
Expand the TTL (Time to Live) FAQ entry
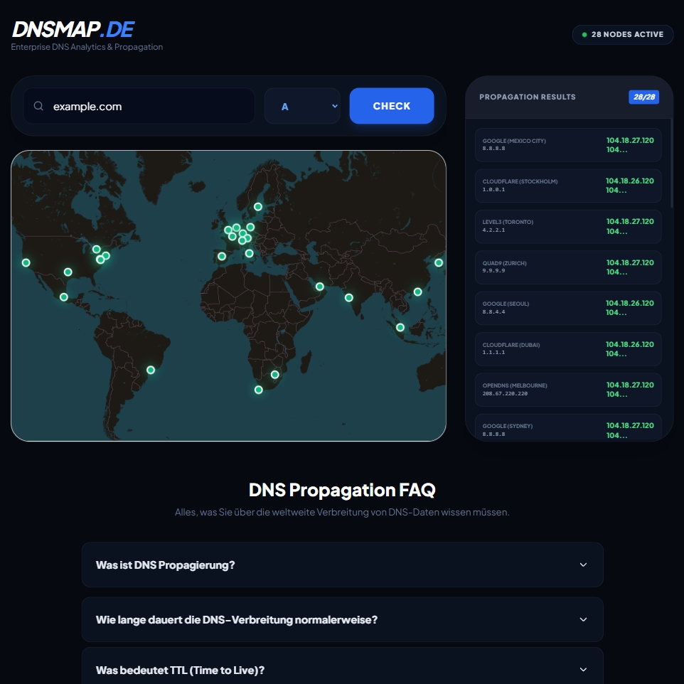click(342, 669)
